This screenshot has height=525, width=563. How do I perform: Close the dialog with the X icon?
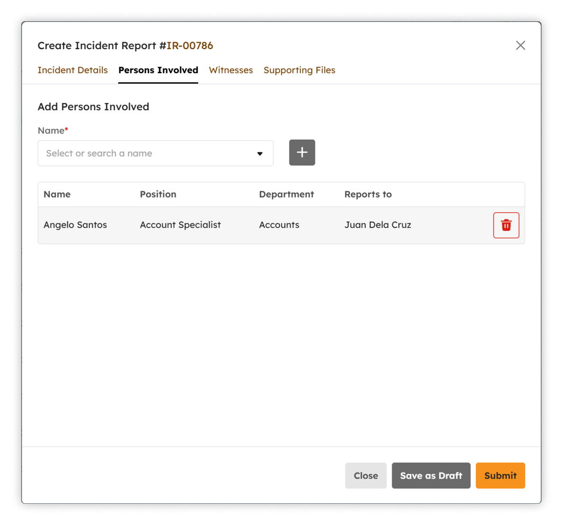(x=520, y=45)
